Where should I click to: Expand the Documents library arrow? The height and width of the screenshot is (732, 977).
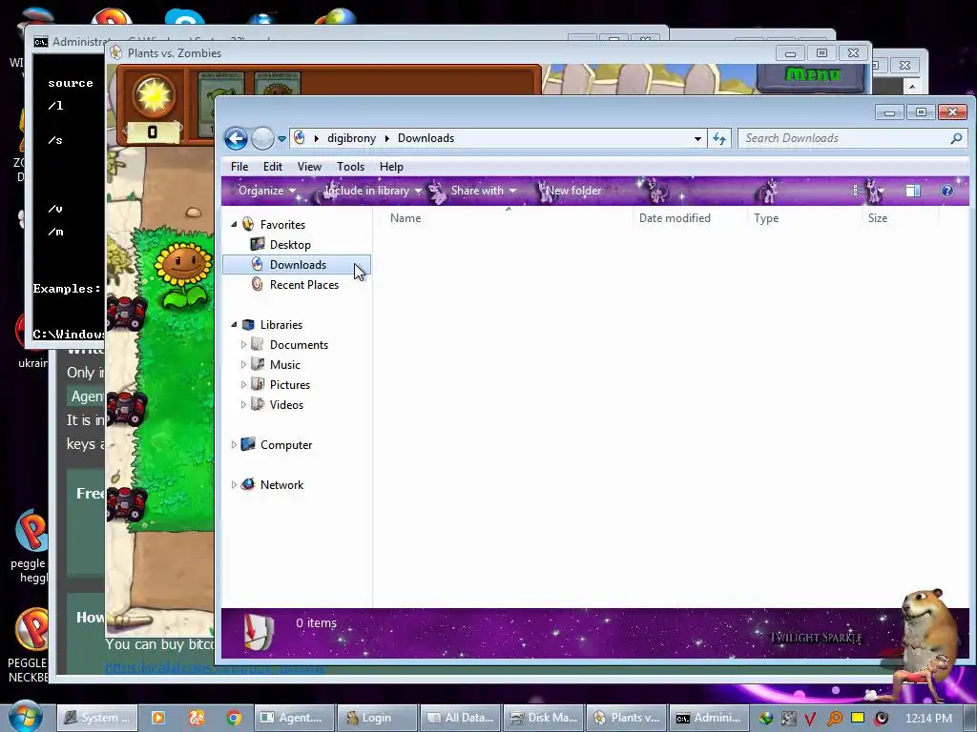[x=243, y=344]
